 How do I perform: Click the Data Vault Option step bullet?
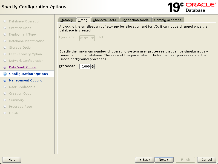point(5,68)
